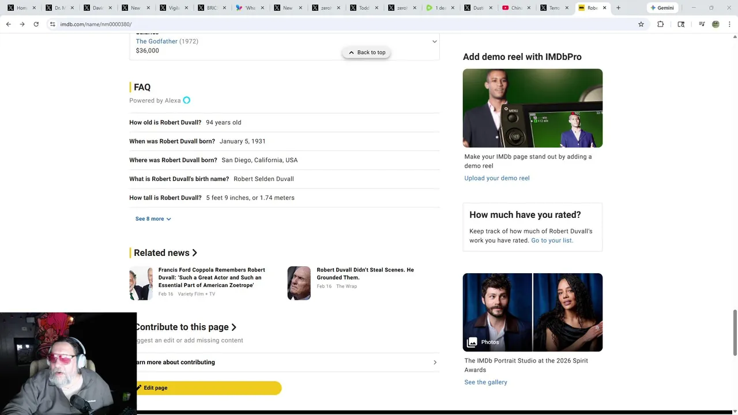The height and width of the screenshot is (415, 738).
Task: Open Upload your demo reel link
Action: point(497,178)
